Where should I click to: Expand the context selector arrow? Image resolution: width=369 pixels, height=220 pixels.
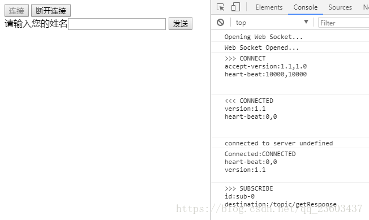pyautogui.click(x=306, y=22)
